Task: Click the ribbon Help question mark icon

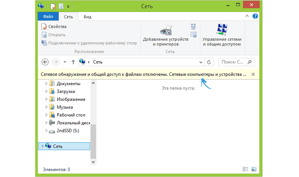Action: click(x=255, y=16)
